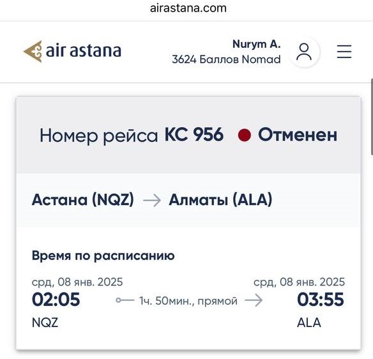The image size is (373, 359).
Task: Select the Nurym A. account name
Action: 257,44
